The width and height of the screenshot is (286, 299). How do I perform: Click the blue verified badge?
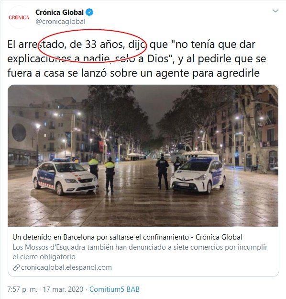(89, 12)
